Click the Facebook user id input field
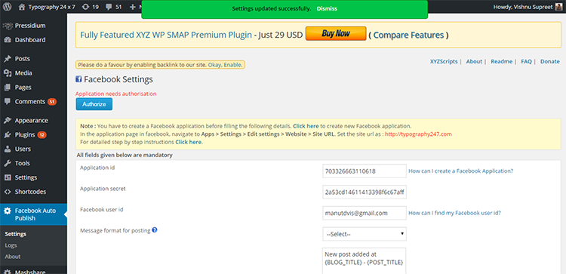Screen dimensions: 566x274 pyautogui.click(x=365, y=213)
